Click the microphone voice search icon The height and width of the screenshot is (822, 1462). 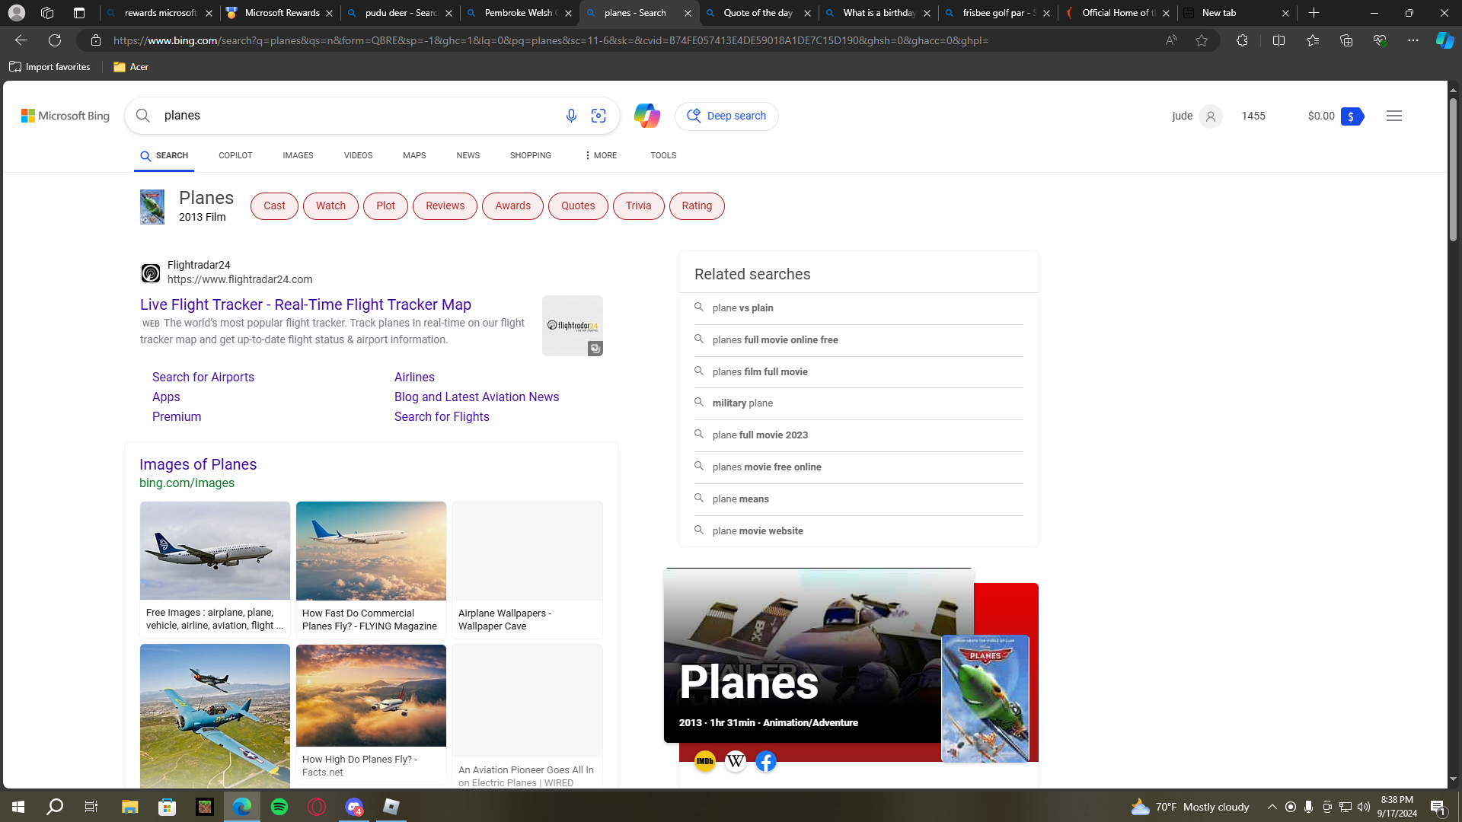[571, 116]
